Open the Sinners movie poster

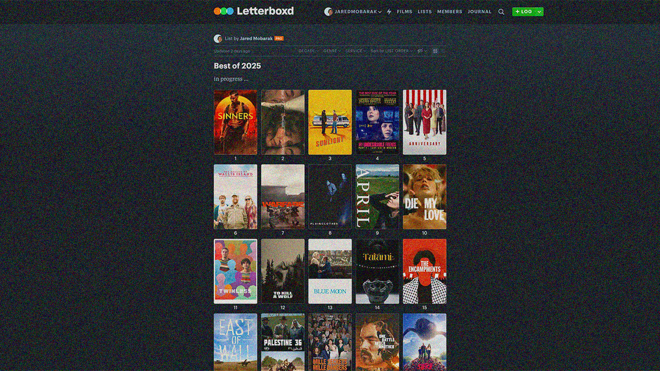click(x=235, y=121)
